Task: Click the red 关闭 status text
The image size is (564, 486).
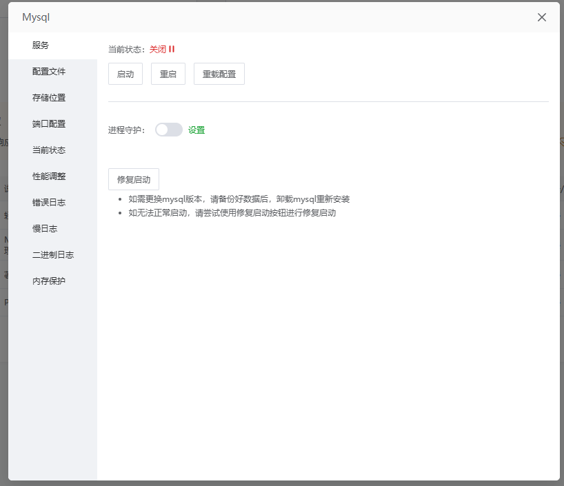Action: [157, 50]
